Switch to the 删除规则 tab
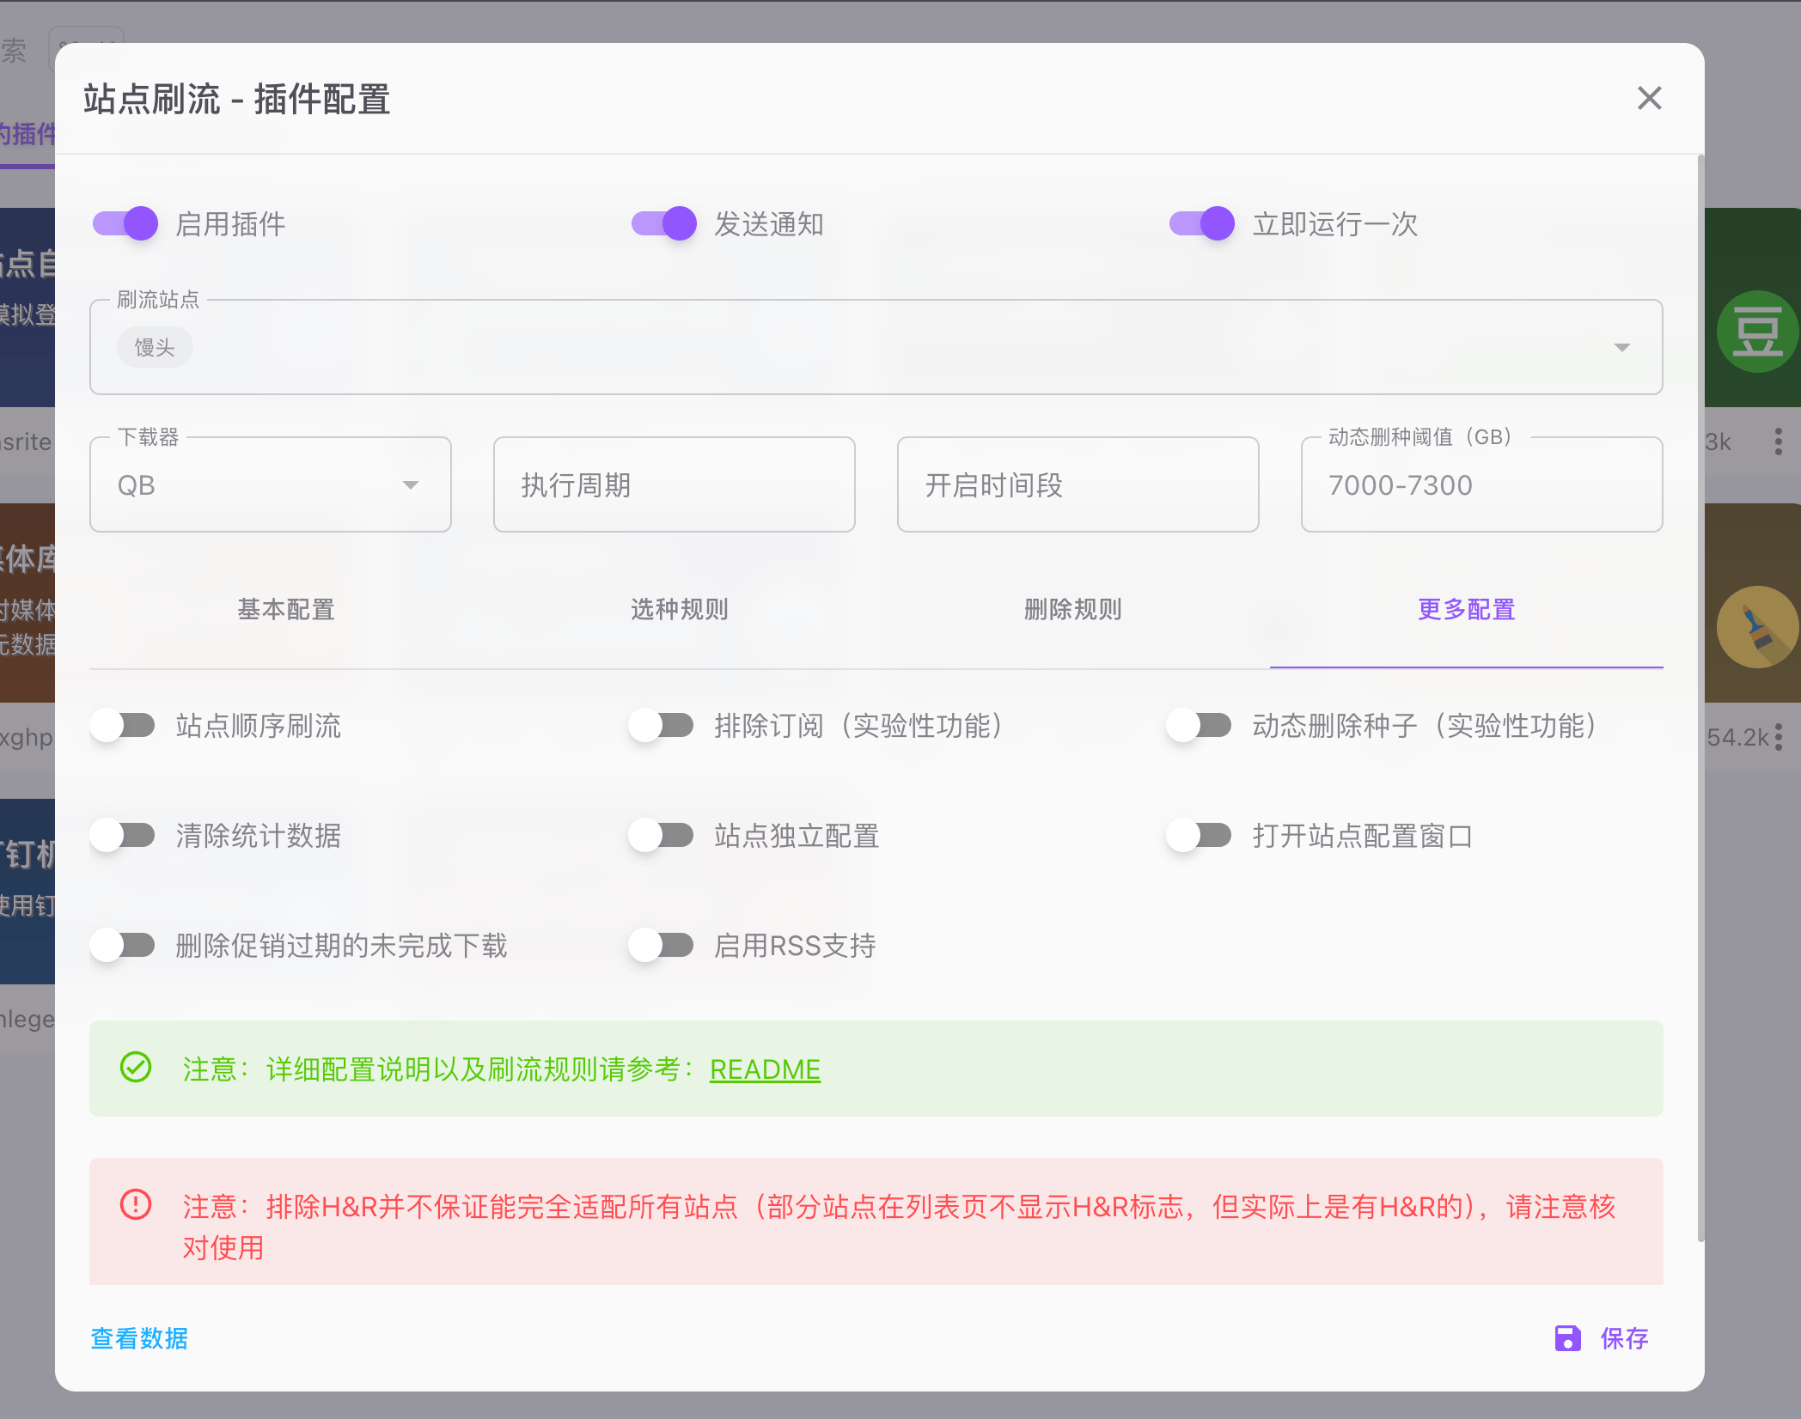This screenshot has height=1419, width=1801. [1072, 609]
